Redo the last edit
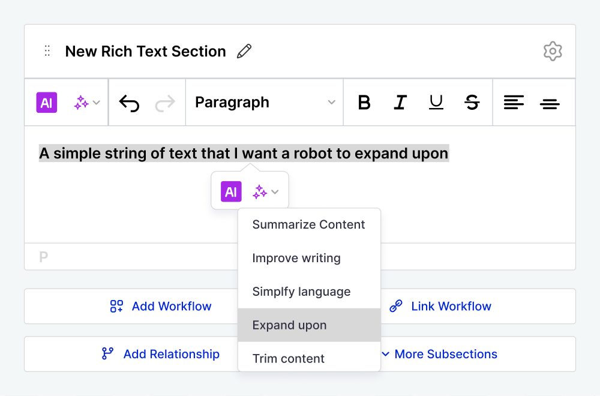The height and width of the screenshot is (396, 600). [165, 103]
